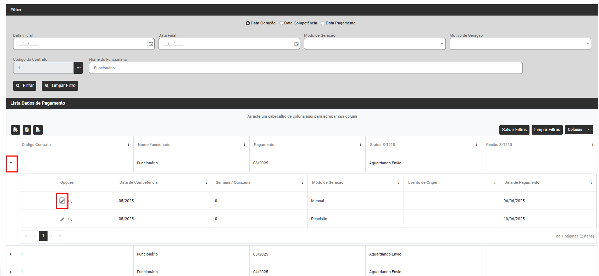Export the list to Excel
Image resolution: width=599 pixels, height=276 pixels.
[27, 130]
